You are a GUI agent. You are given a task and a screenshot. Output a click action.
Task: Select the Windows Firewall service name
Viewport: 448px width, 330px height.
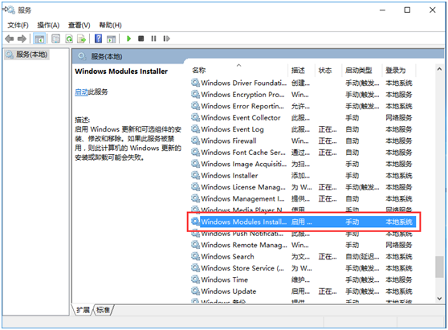click(229, 141)
